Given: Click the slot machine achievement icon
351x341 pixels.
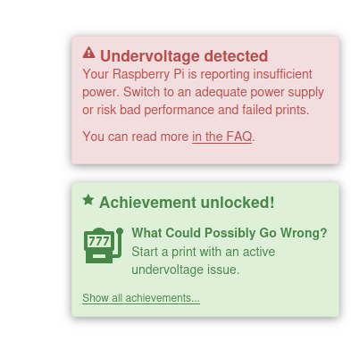Looking at the screenshot, I should pos(104,245).
